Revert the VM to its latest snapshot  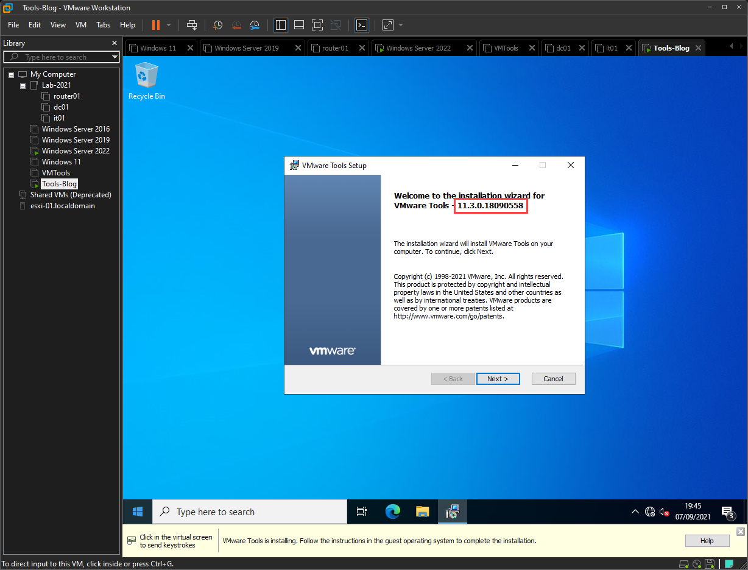pyautogui.click(x=236, y=25)
